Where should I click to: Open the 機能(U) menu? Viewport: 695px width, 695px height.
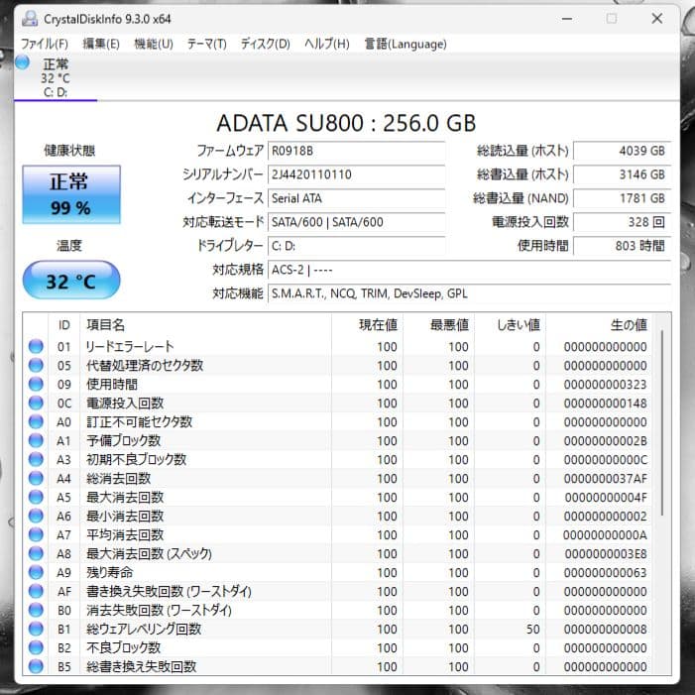[x=154, y=44]
